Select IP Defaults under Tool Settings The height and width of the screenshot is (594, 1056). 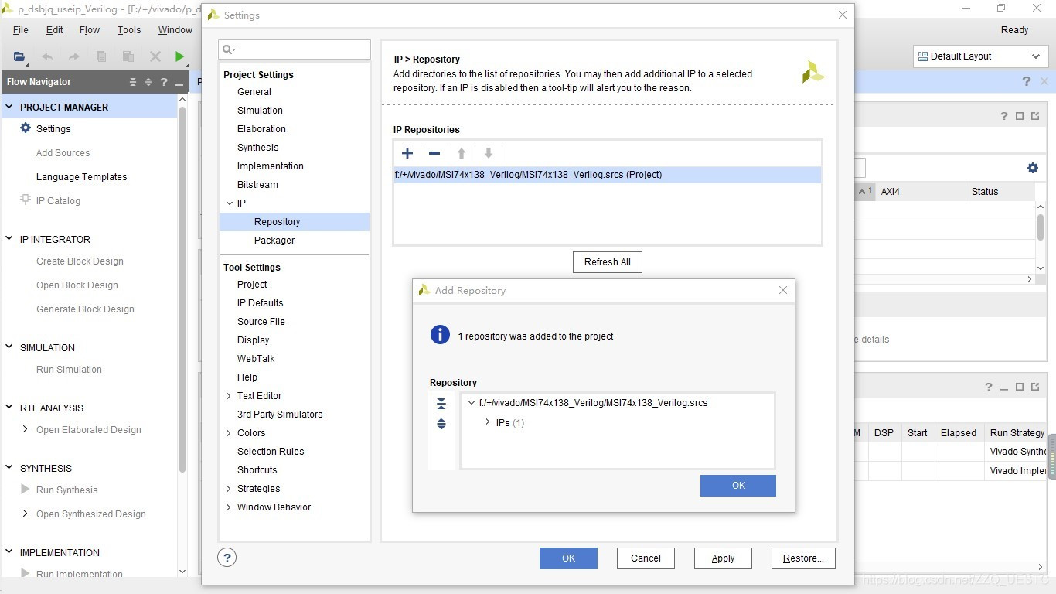[x=261, y=303]
